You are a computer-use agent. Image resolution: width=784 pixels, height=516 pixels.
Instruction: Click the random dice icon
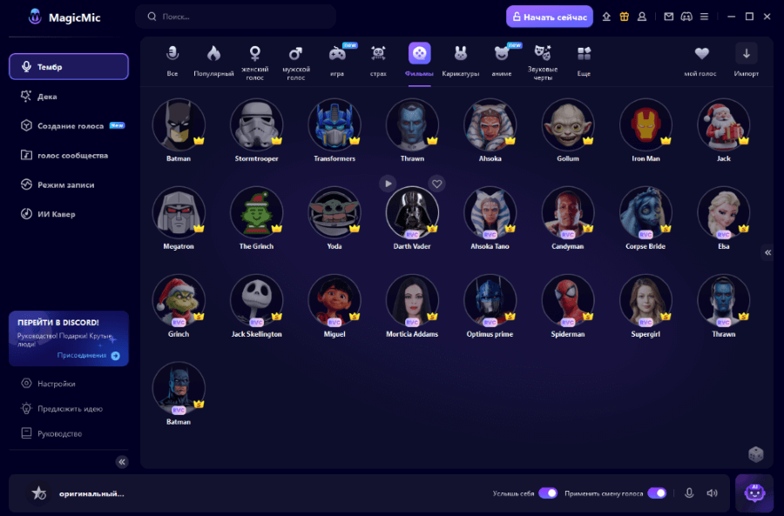coord(755,454)
